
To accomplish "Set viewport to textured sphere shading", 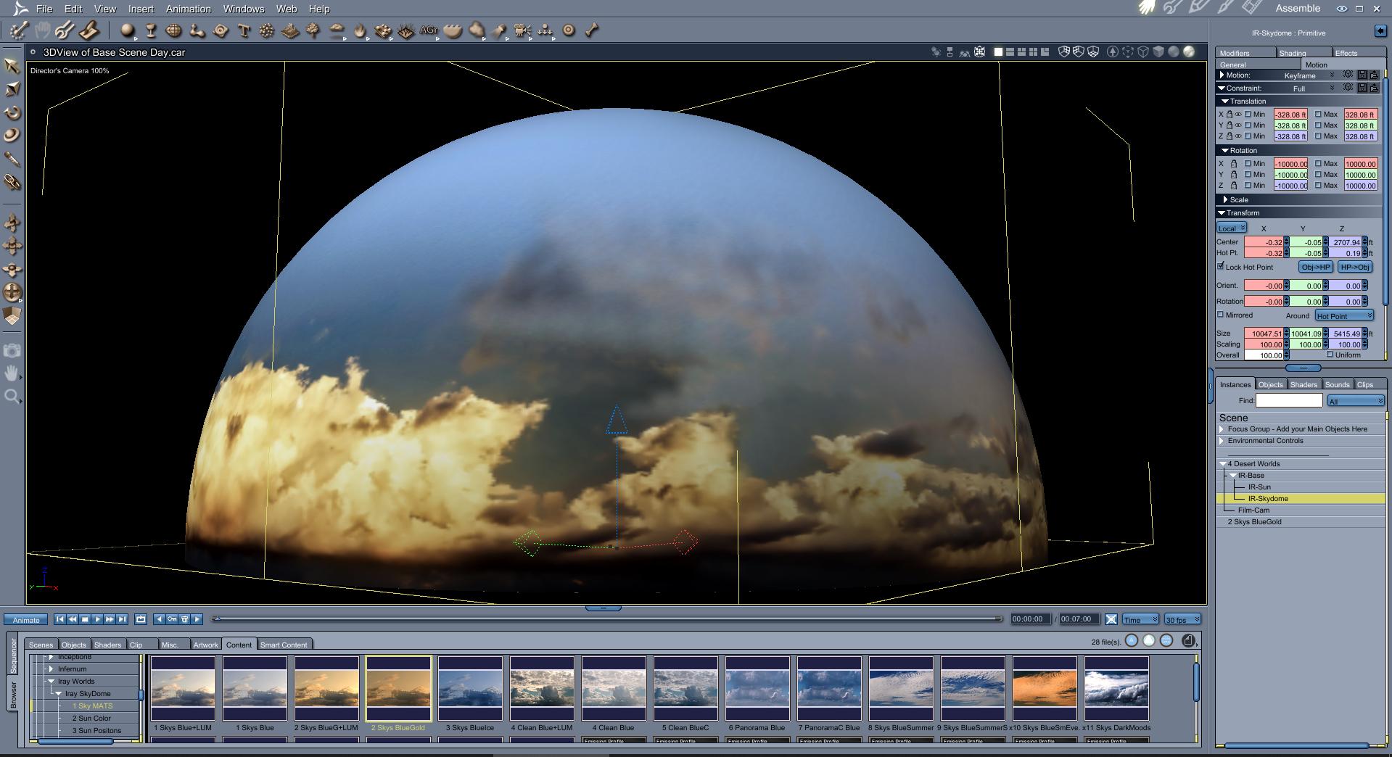I will (1189, 51).
